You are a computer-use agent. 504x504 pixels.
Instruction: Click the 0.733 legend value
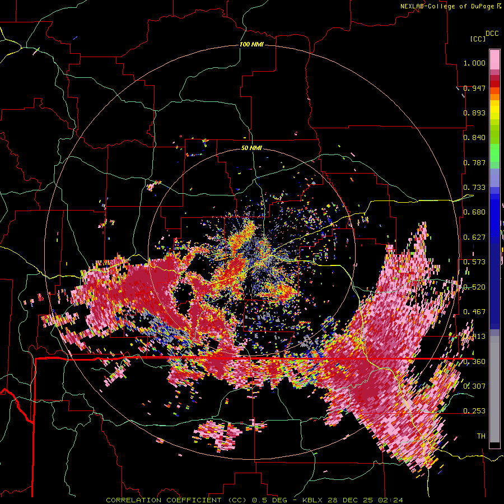click(x=474, y=188)
